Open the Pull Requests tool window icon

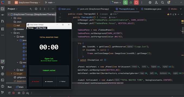2,21
